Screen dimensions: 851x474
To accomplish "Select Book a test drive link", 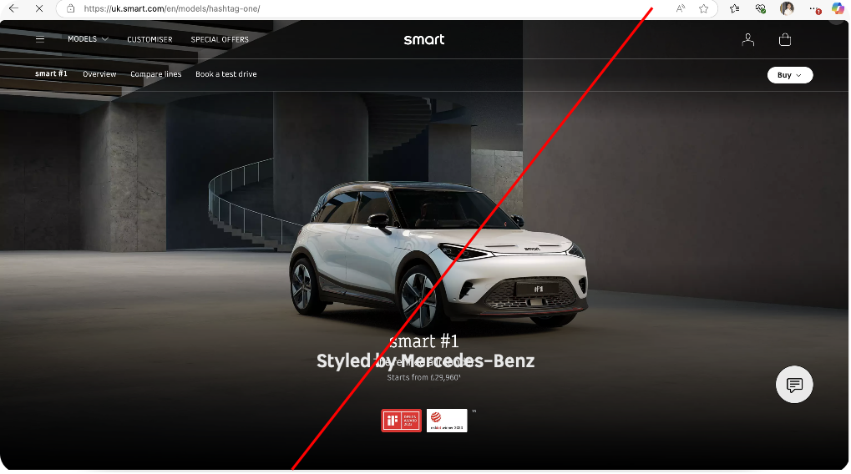I will (226, 74).
